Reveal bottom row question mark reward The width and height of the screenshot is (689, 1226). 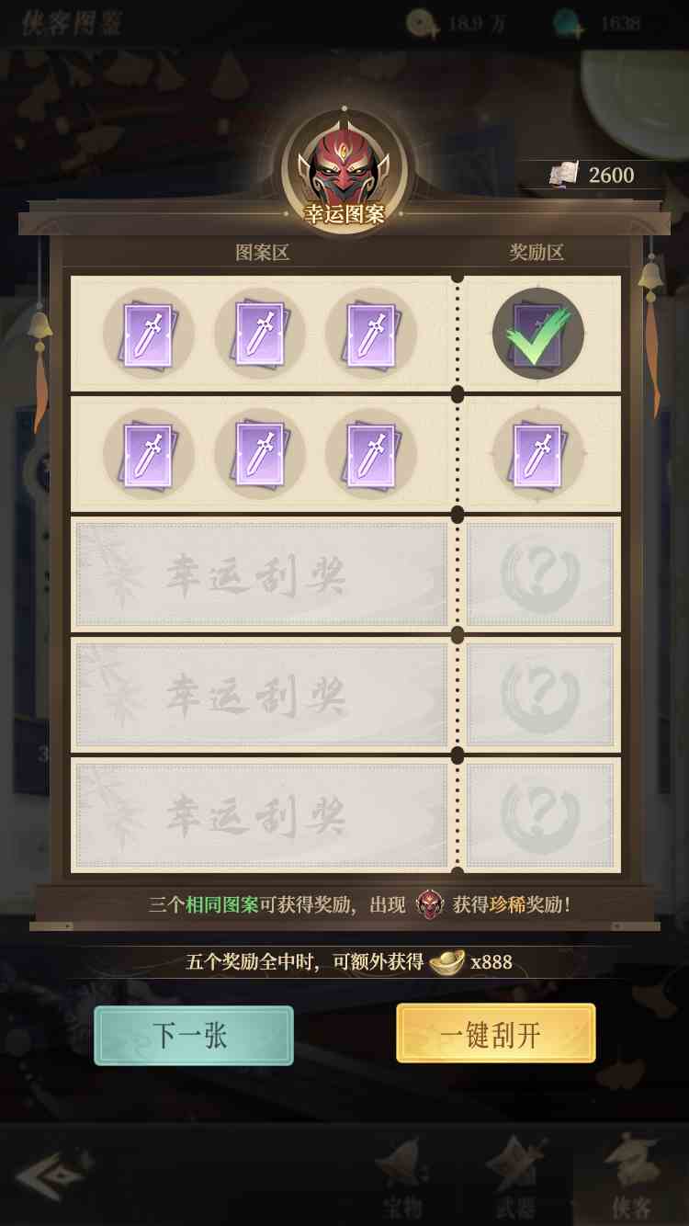tap(540, 814)
